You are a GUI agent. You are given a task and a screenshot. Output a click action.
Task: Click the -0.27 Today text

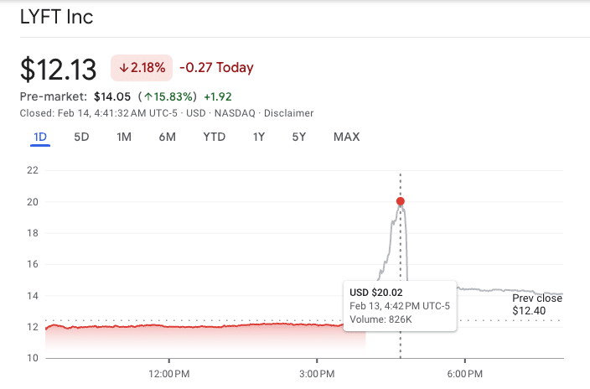point(216,68)
